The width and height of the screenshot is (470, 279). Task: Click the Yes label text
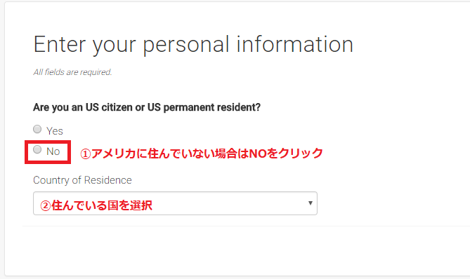55,131
